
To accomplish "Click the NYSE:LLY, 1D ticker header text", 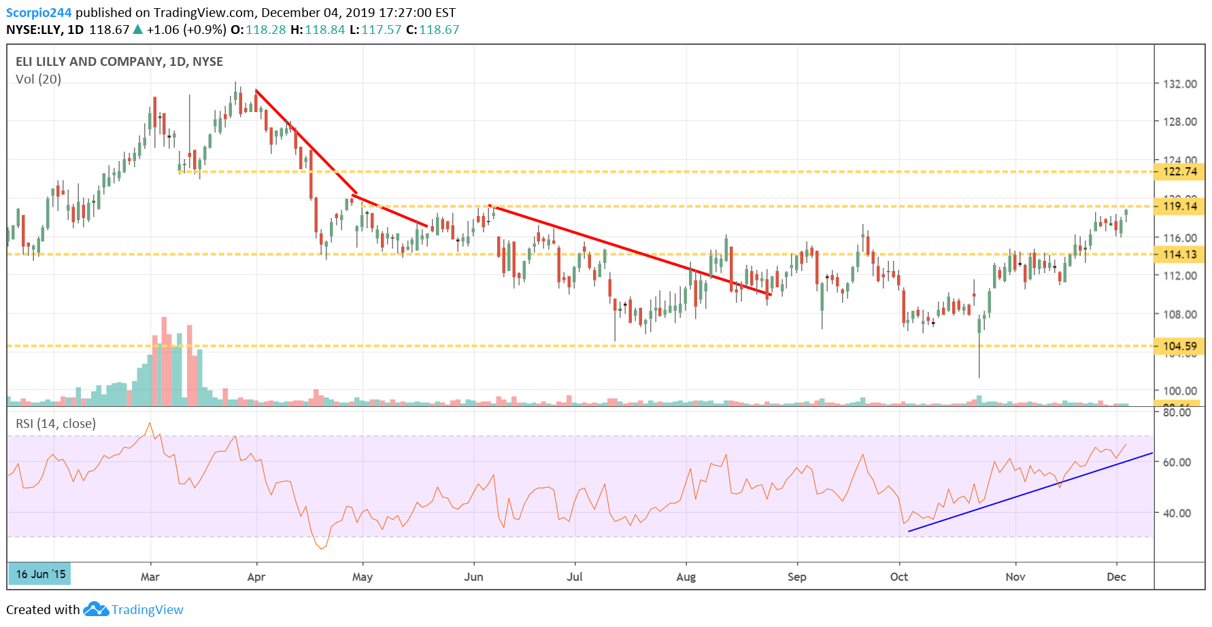I will pyautogui.click(x=45, y=30).
